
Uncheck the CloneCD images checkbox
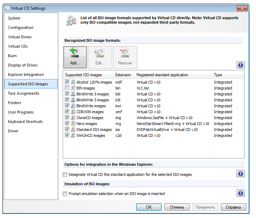[67, 117]
